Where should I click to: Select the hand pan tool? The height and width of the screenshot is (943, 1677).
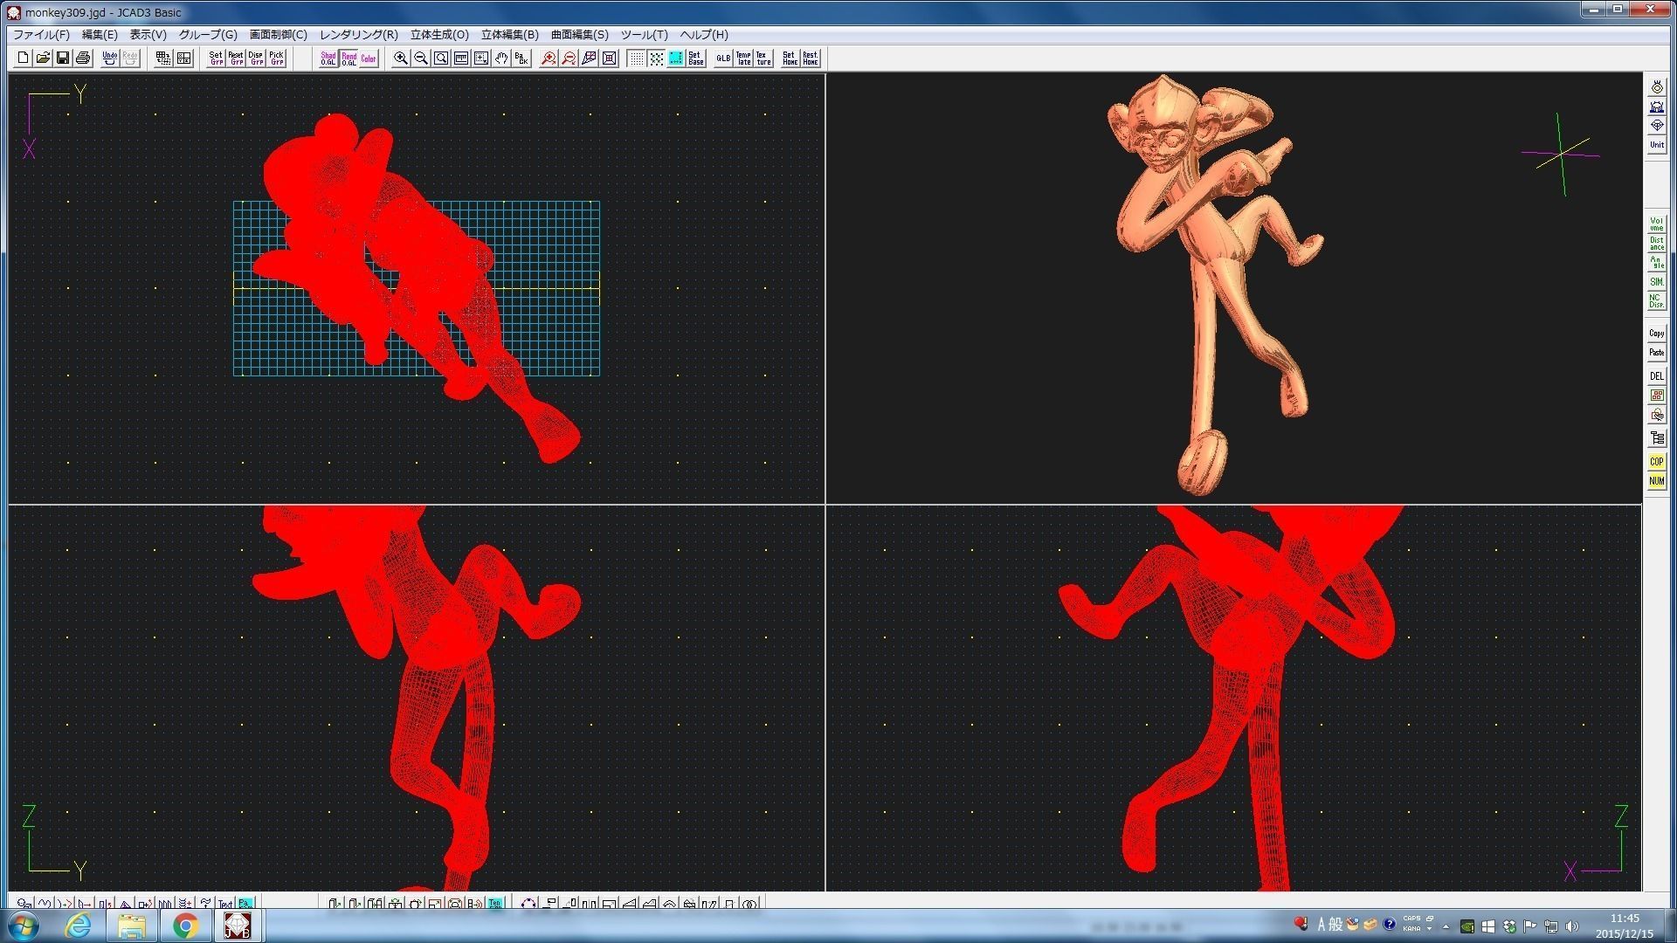click(501, 59)
